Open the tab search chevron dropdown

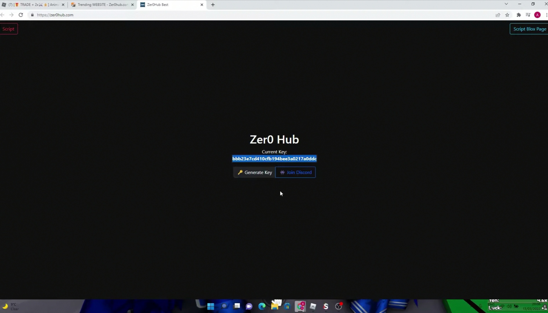point(506,4)
